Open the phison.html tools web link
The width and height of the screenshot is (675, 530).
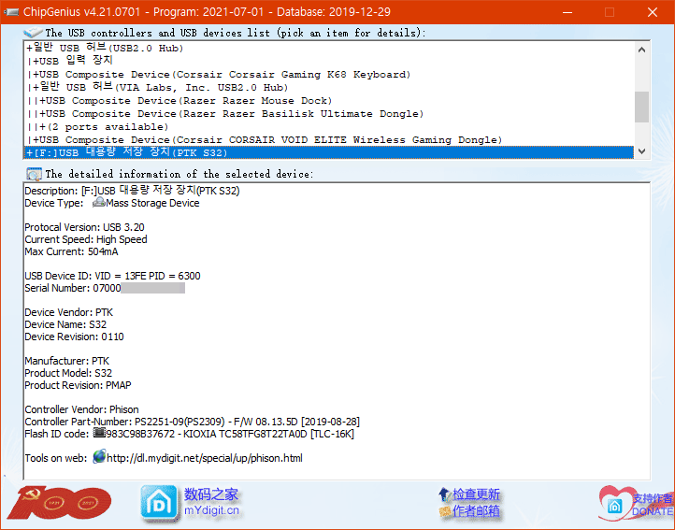pyautogui.click(x=205, y=458)
